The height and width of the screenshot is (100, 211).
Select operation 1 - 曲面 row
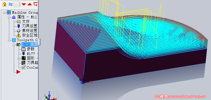click(29, 45)
